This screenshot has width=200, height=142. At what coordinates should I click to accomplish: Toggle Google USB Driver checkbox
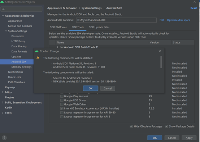pos(62,100)
